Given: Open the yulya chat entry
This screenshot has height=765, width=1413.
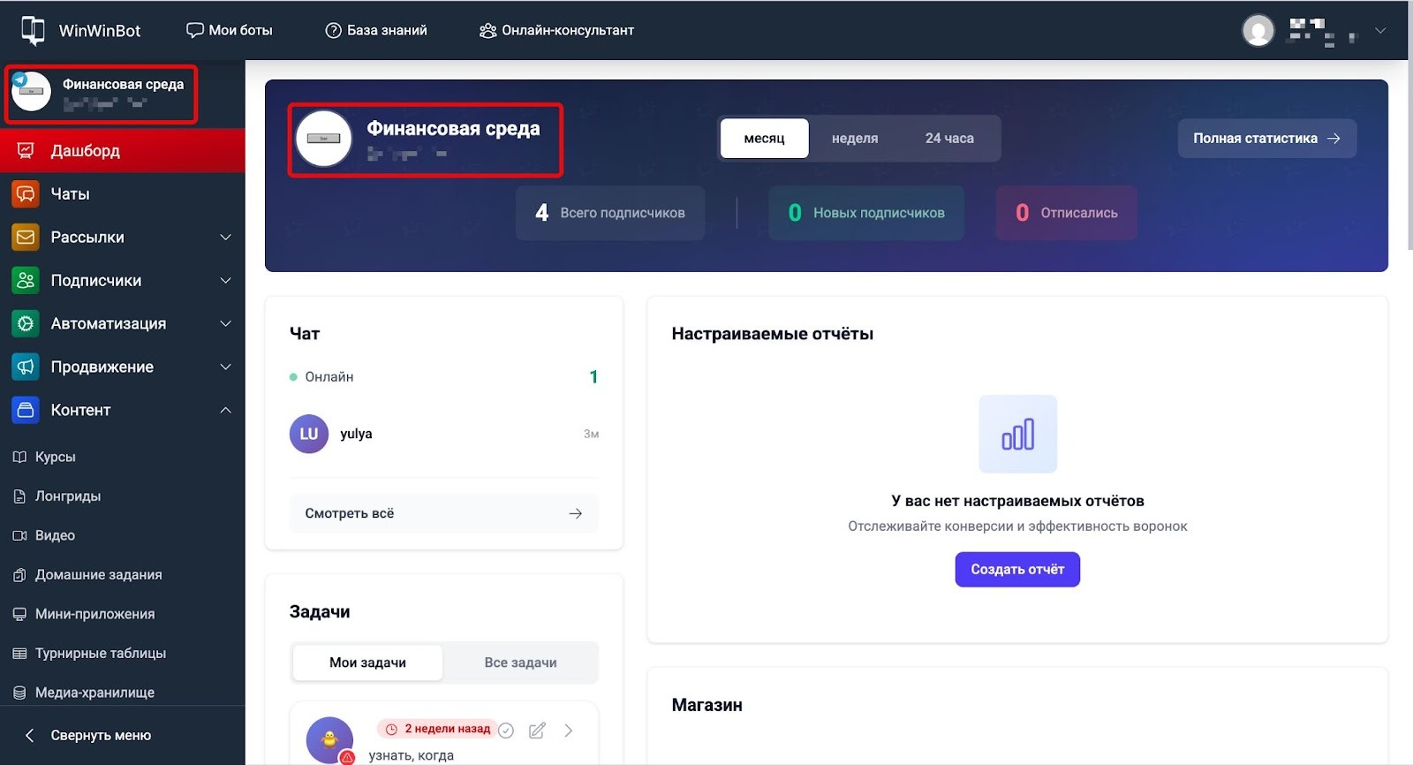Looking at the screenshot, I should (x=356, y=434).
